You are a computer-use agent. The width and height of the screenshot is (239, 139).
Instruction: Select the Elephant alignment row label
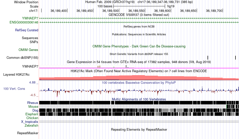pos(32,114)
